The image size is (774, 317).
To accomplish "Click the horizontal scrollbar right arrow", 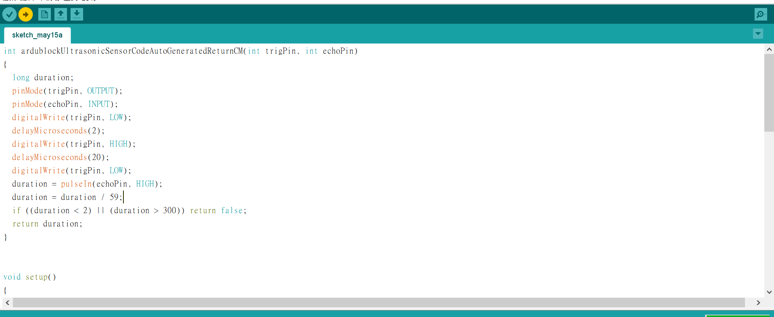I will (x=758, y=302).
